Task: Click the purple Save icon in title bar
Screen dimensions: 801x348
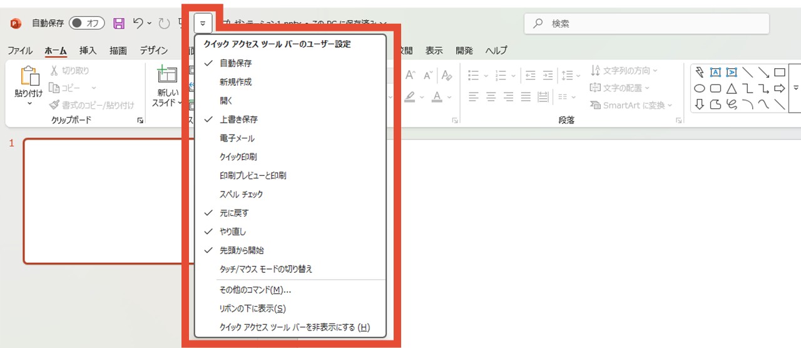Action: pos(119,23)
